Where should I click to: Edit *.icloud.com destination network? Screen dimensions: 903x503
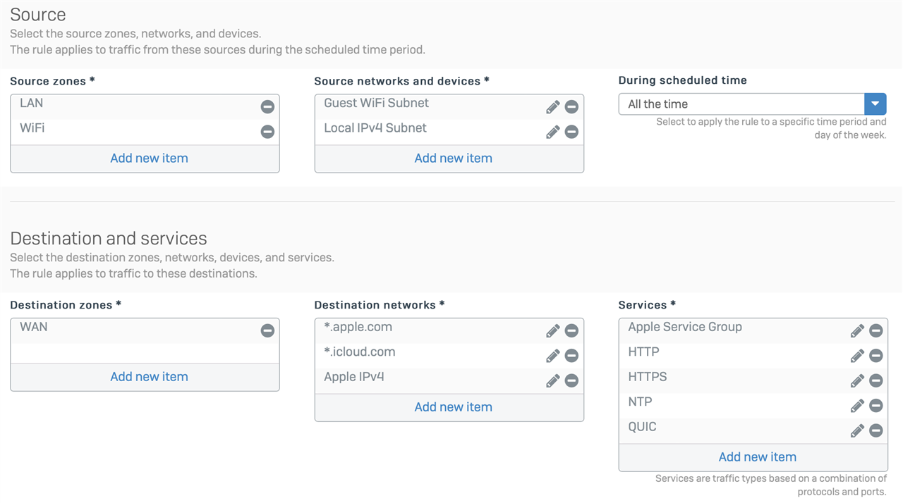click(x=553, y=356)
